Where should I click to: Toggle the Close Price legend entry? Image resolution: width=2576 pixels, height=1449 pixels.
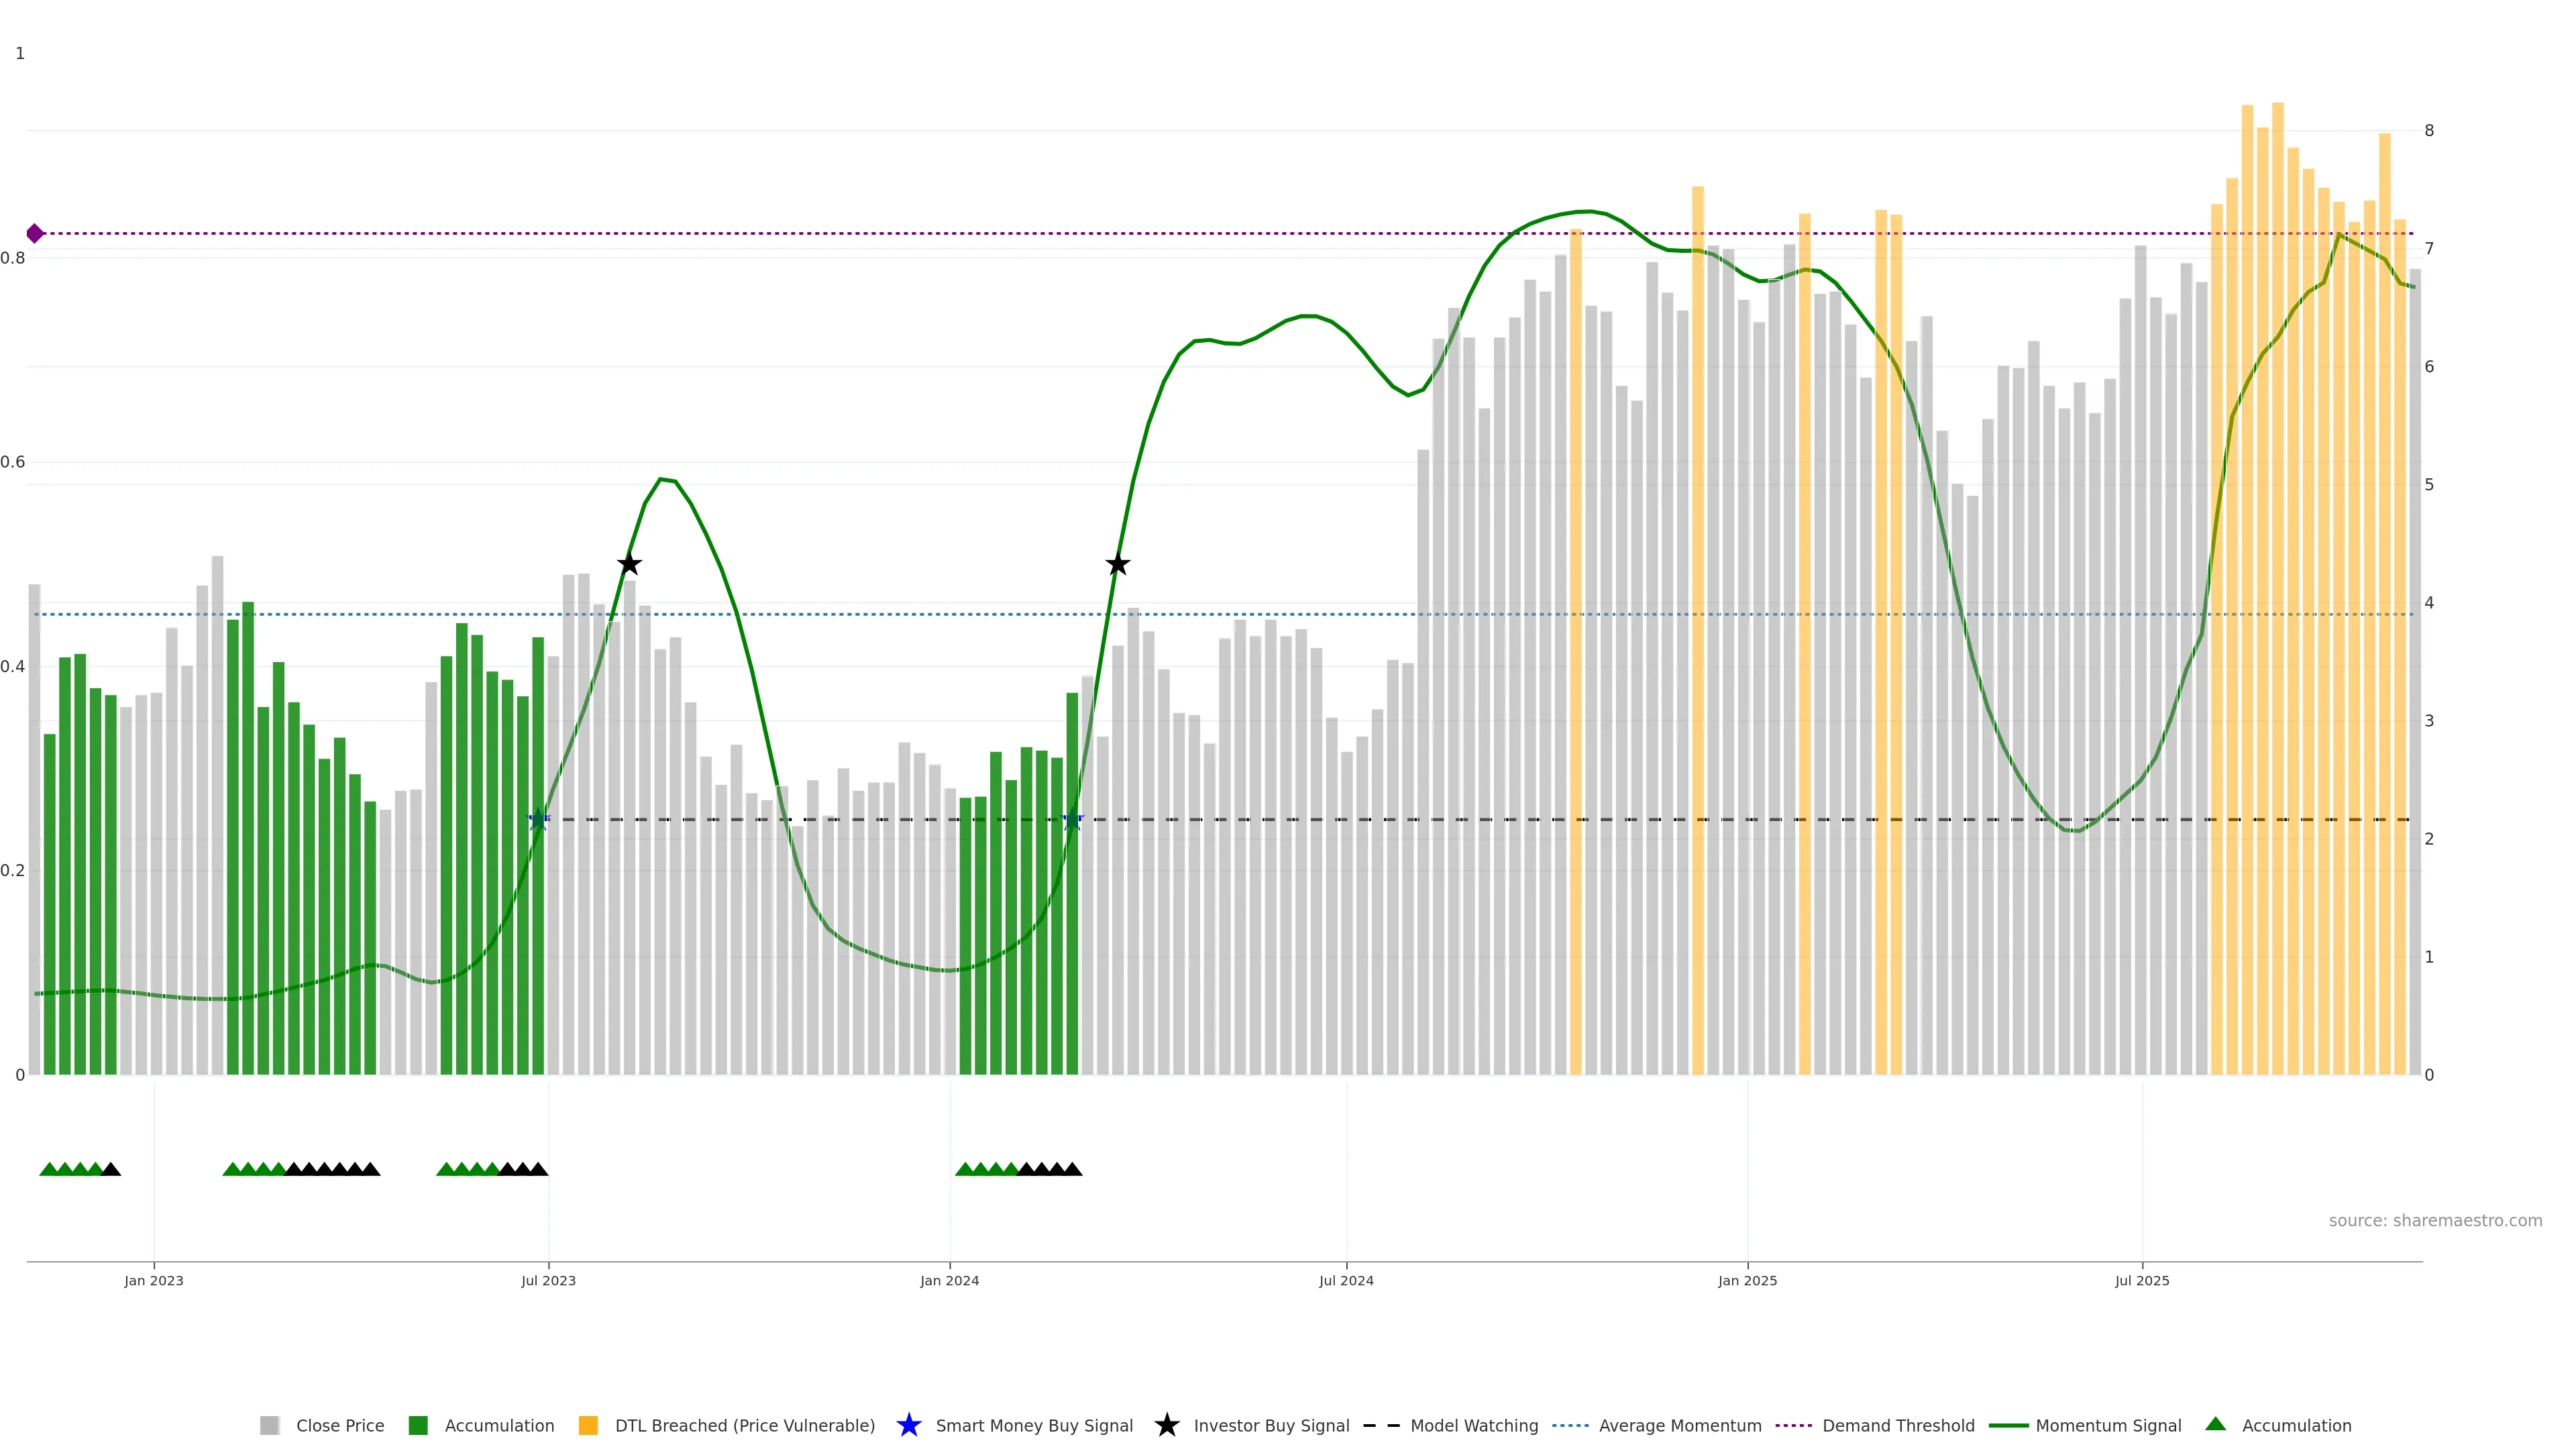[x=339, y=1425]
